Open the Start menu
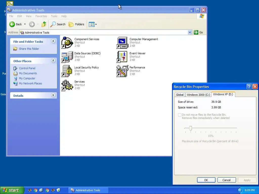 pyautogui.click(x=12, y=190)
